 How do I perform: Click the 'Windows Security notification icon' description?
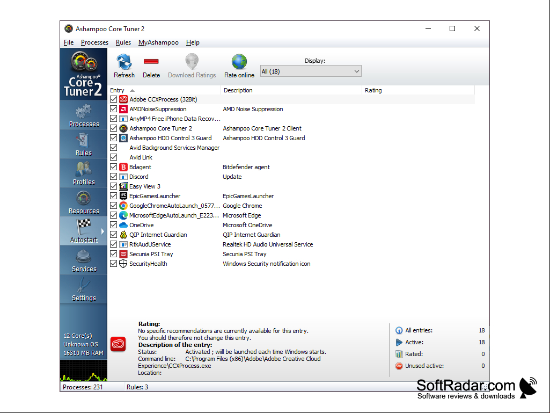[x=267, y=264]
